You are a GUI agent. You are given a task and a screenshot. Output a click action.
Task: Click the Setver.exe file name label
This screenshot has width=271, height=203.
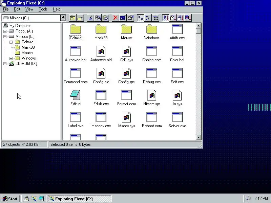(177, 126)
